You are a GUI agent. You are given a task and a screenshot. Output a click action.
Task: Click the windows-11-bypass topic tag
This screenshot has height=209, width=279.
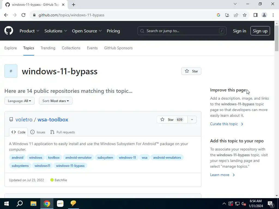[70, 166]
